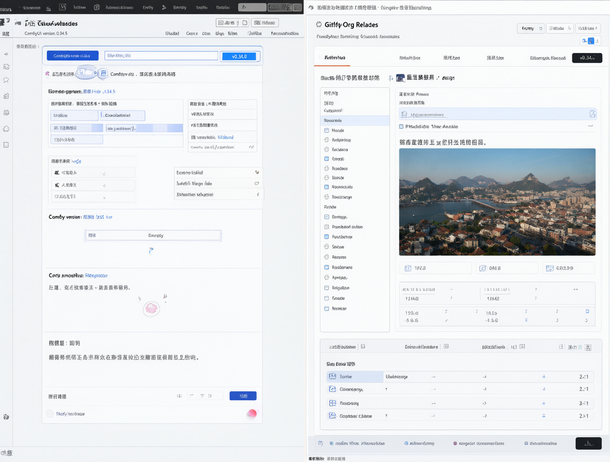Viewport: 610px width, 462px height.
Task: Click the black v0.34 button in right window
Action: coord(587,58)
